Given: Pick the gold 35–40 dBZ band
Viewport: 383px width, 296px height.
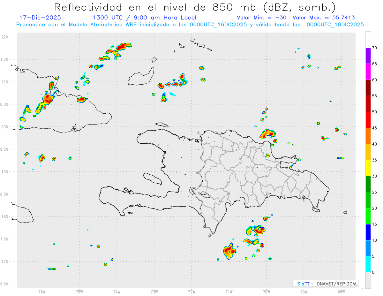Looking at the screenshot, I should click(x=368, y=152).
